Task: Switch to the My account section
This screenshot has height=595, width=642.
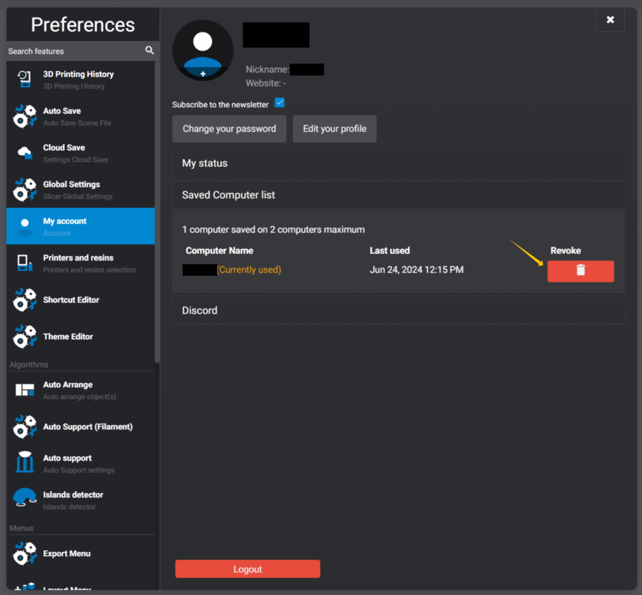Action: click(x=80, y=226)
